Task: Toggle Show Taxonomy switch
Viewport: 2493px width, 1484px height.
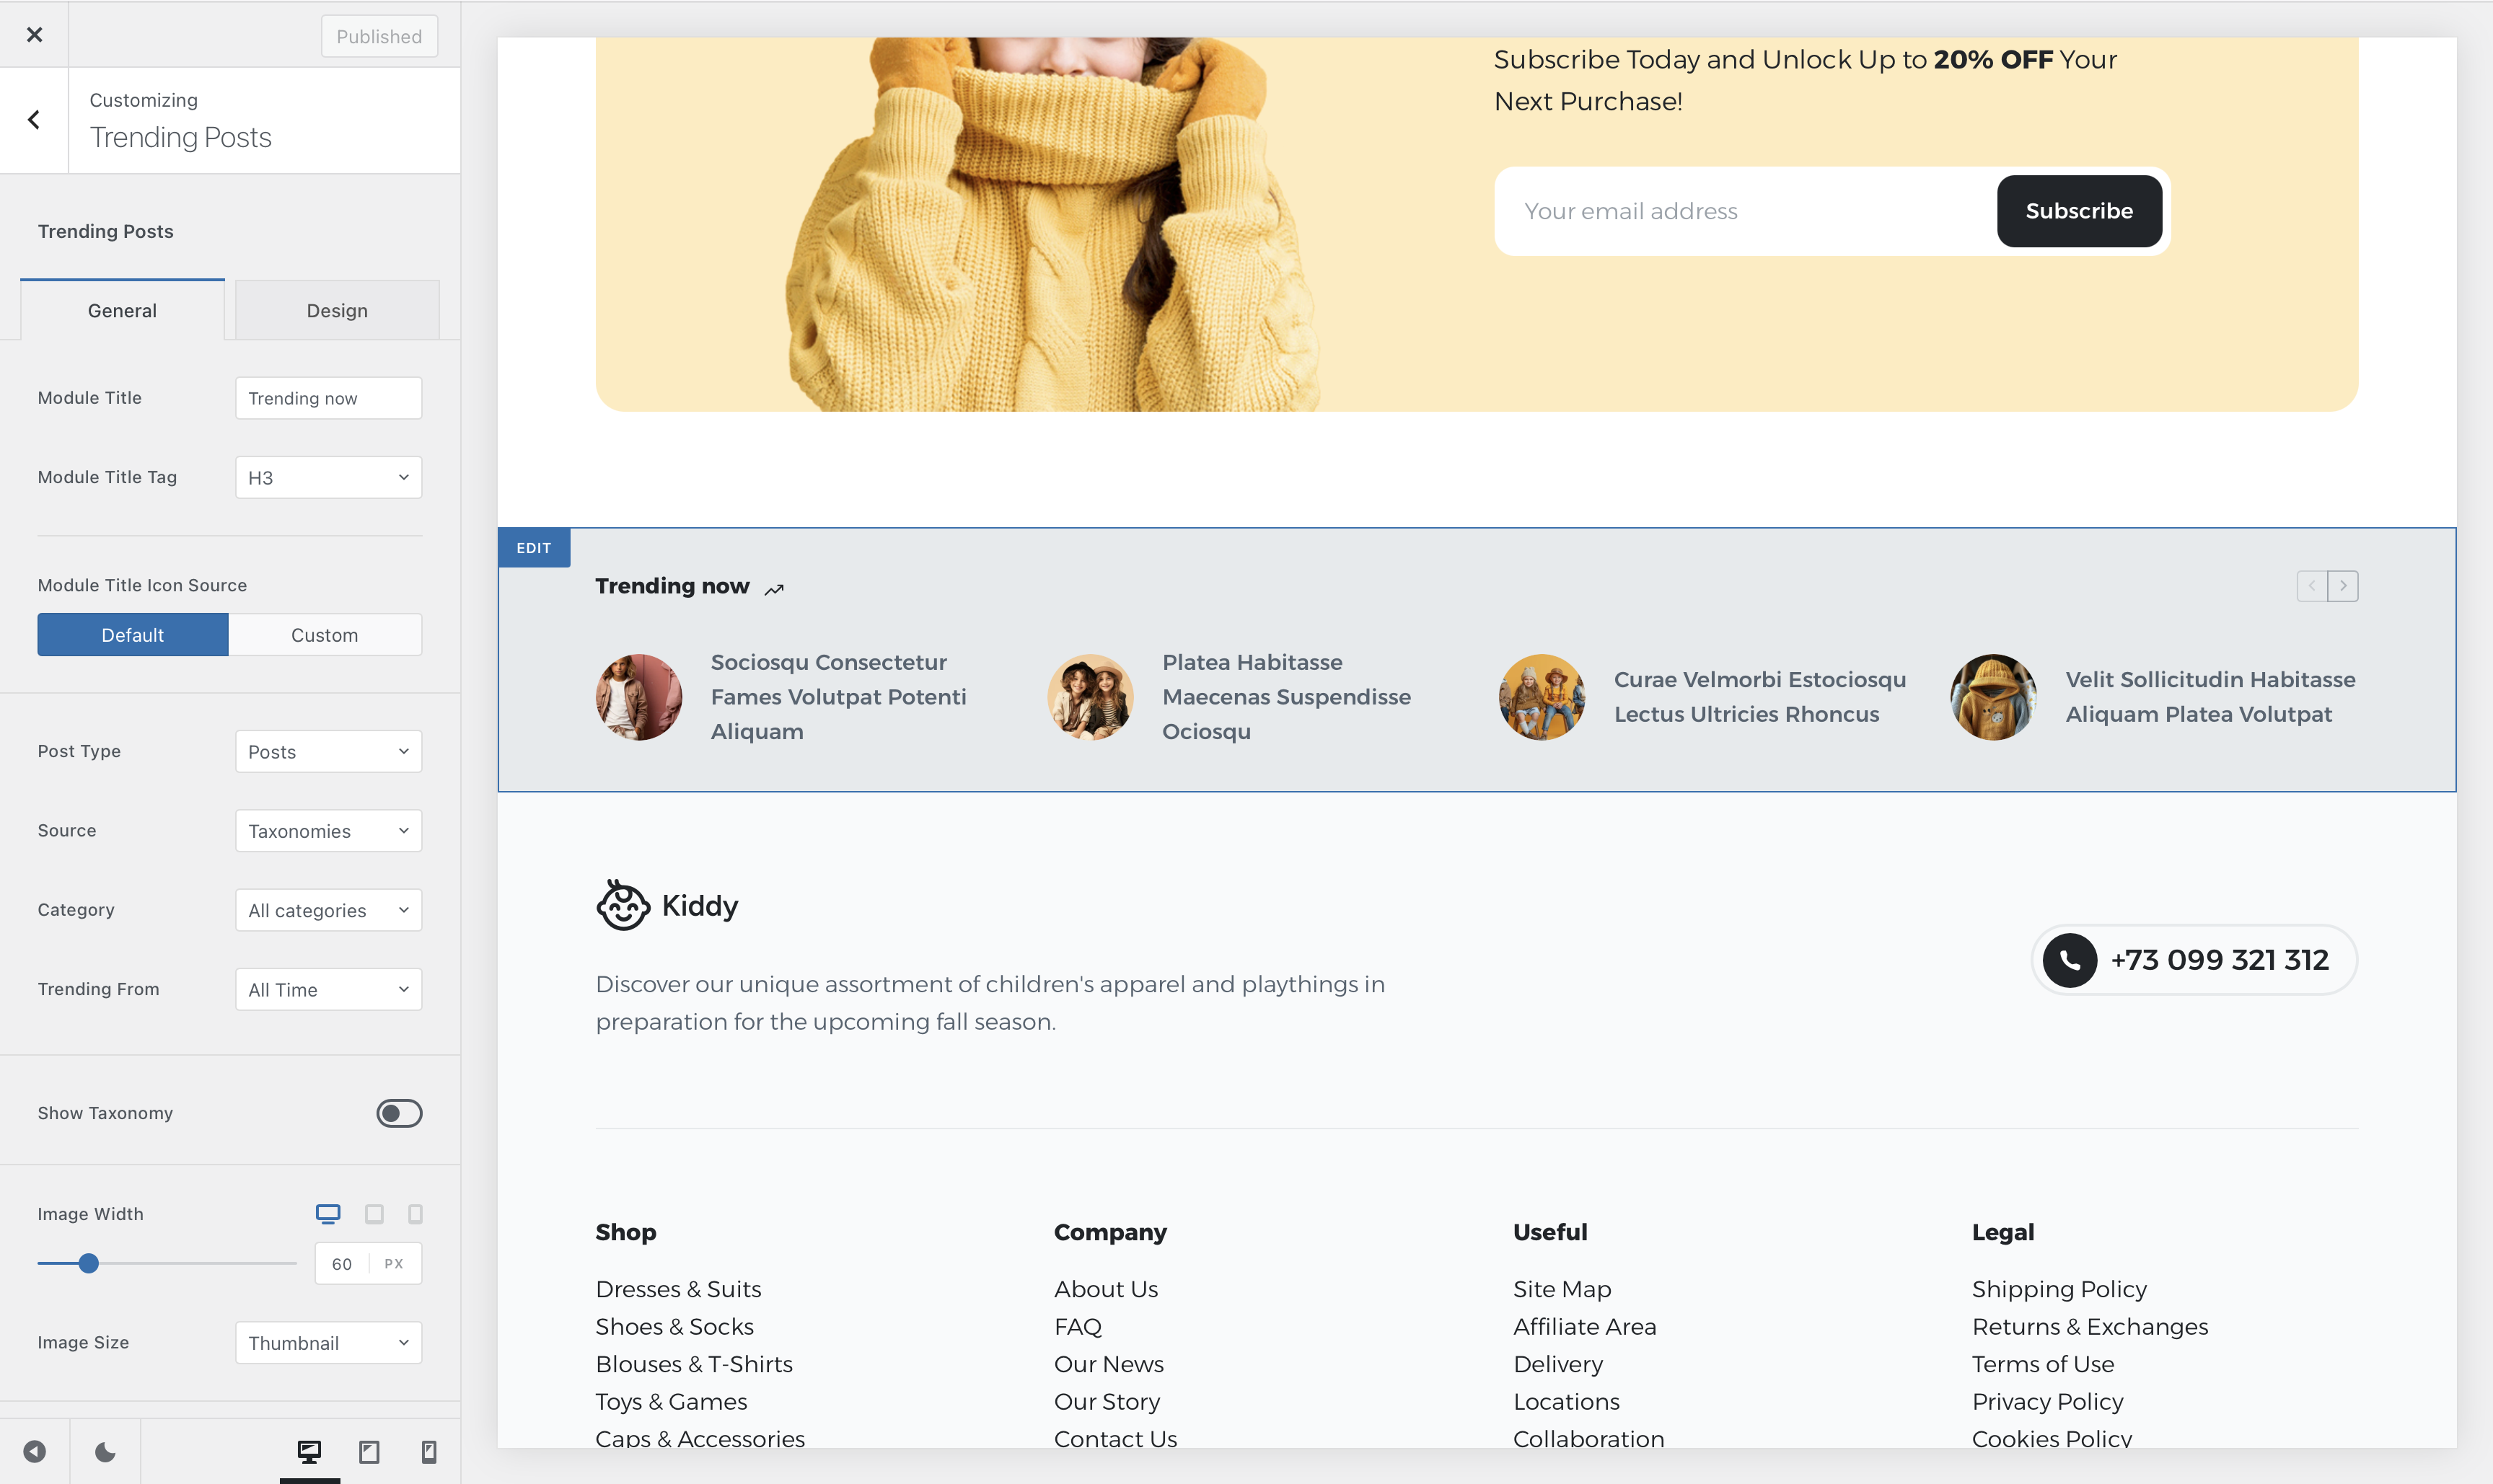Action: coord(399,1113)
